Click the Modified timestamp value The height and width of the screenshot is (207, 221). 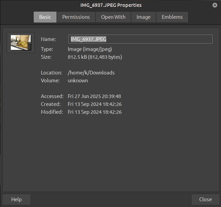pyautogui.click(x=94, y=112)
